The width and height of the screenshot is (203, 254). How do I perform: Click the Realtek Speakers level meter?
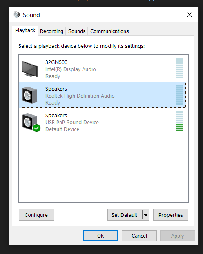[179, 95]
